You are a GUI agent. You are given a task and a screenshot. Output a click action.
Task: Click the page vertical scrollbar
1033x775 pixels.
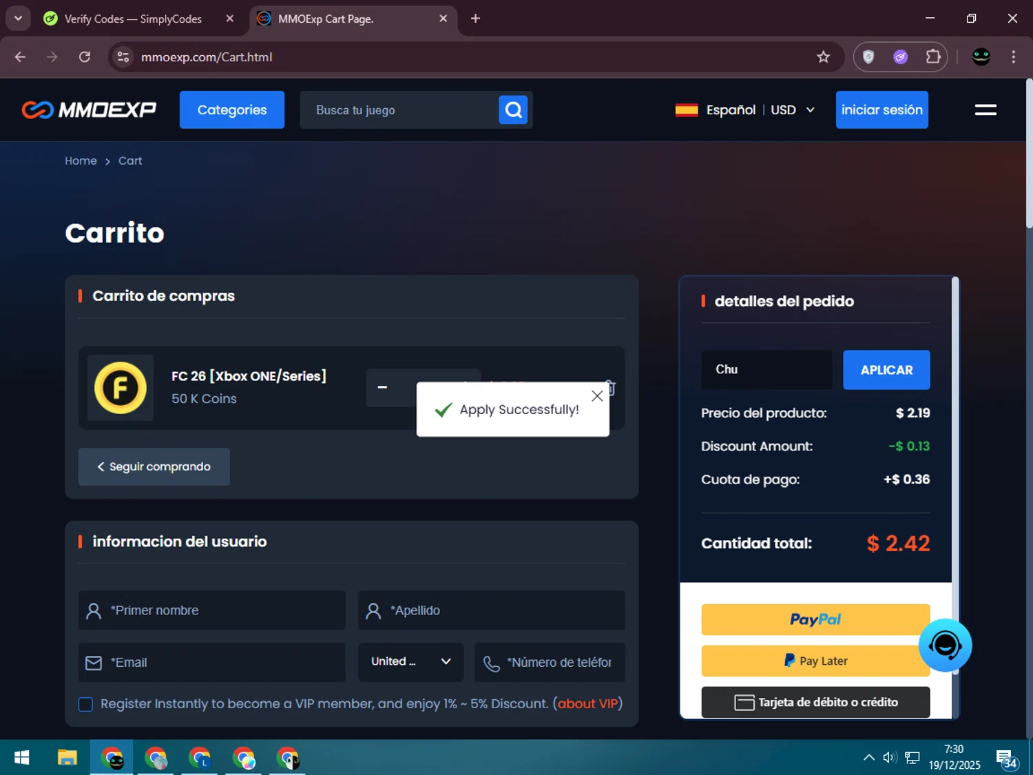pos(1029,154)
